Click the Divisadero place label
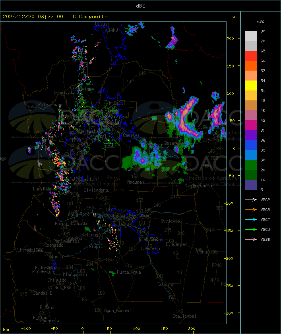This screenshot has height=334, width=281. click(96, 190)
